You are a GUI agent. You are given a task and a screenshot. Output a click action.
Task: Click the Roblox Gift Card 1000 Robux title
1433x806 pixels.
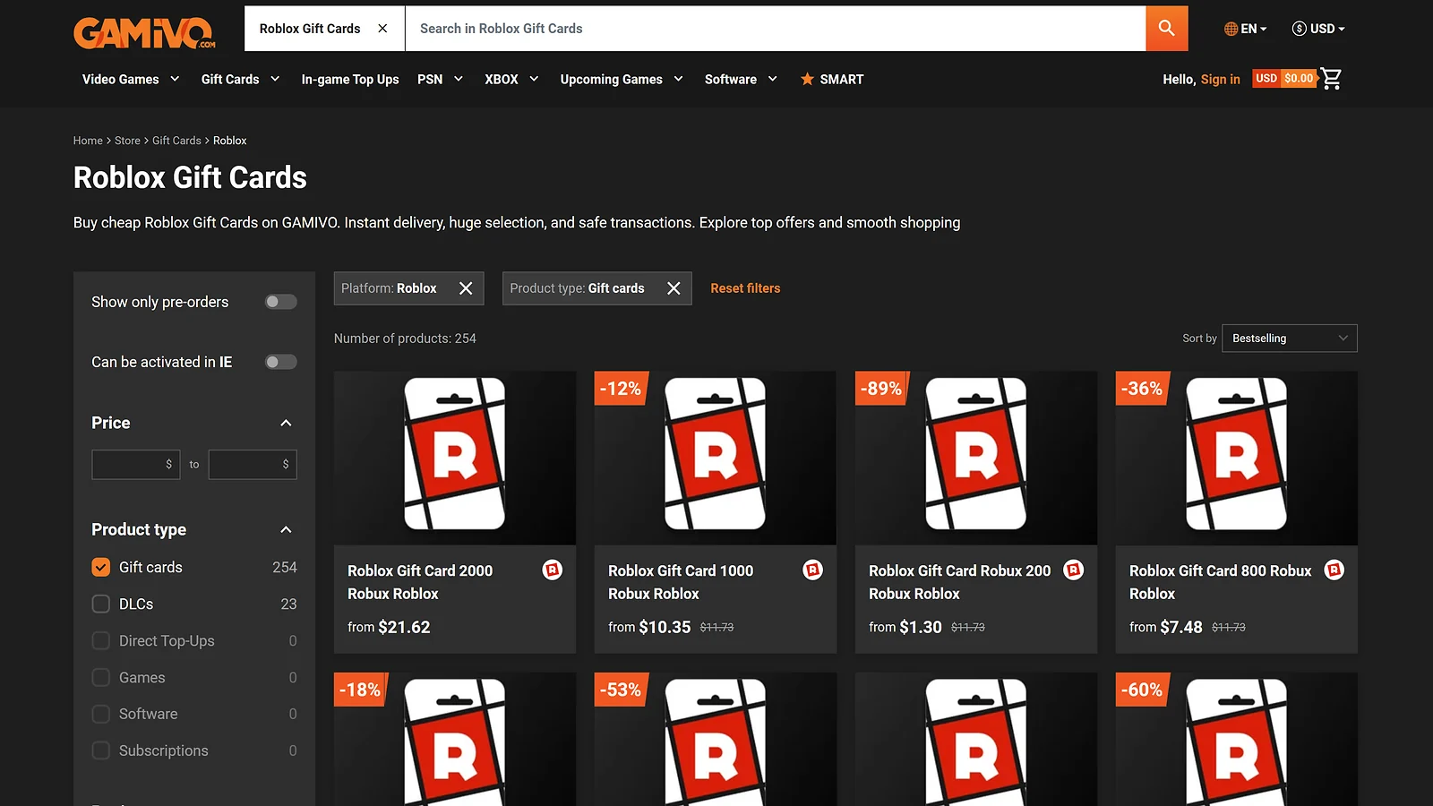[x=681, y=582]
